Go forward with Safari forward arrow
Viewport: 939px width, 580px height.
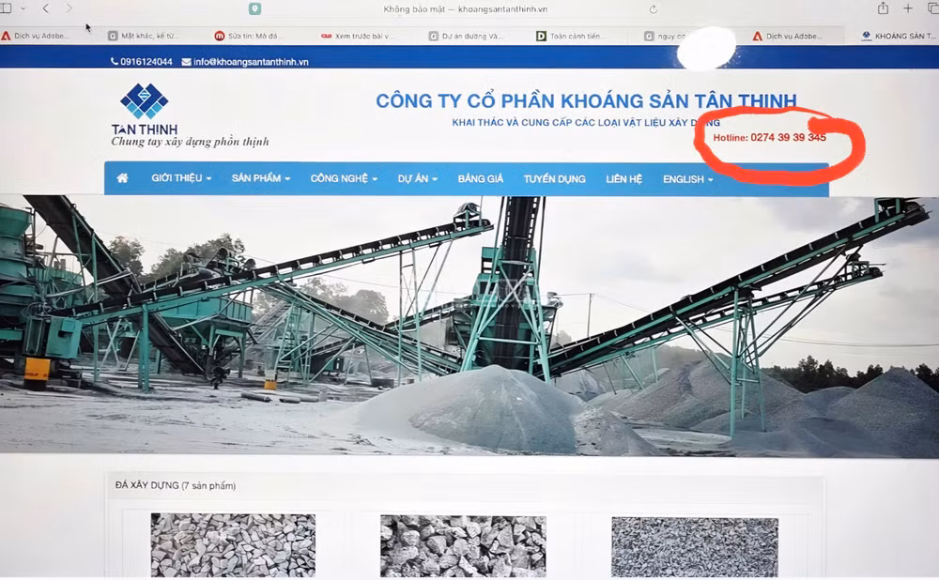(x=69, y=8)
